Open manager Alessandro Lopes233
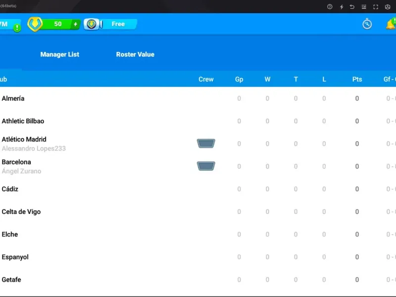 (34, 148)
